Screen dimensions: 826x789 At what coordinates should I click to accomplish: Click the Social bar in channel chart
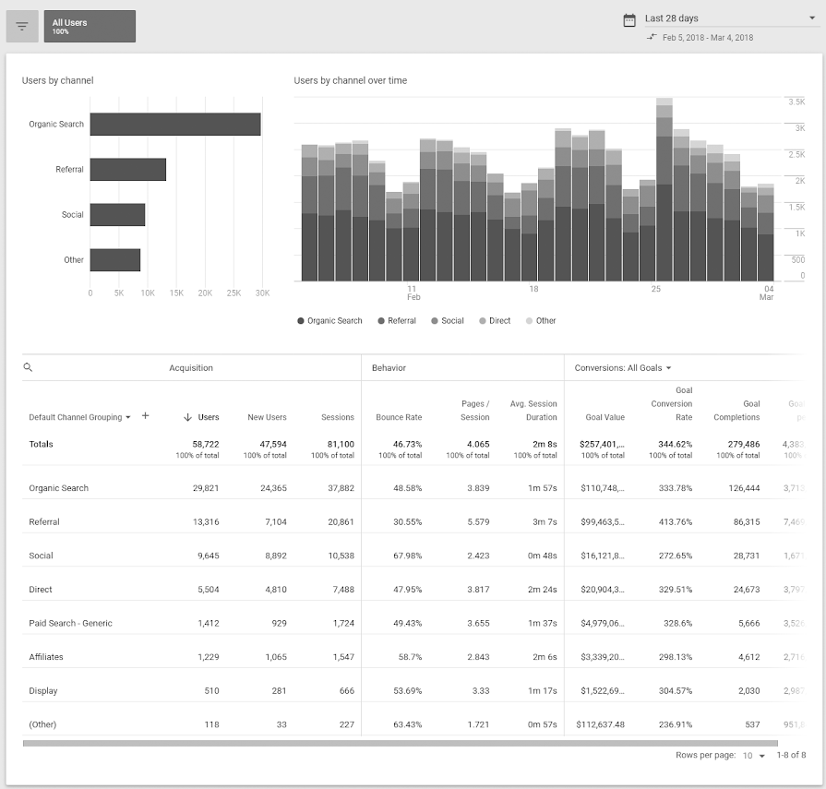click(x=117, y=215)
